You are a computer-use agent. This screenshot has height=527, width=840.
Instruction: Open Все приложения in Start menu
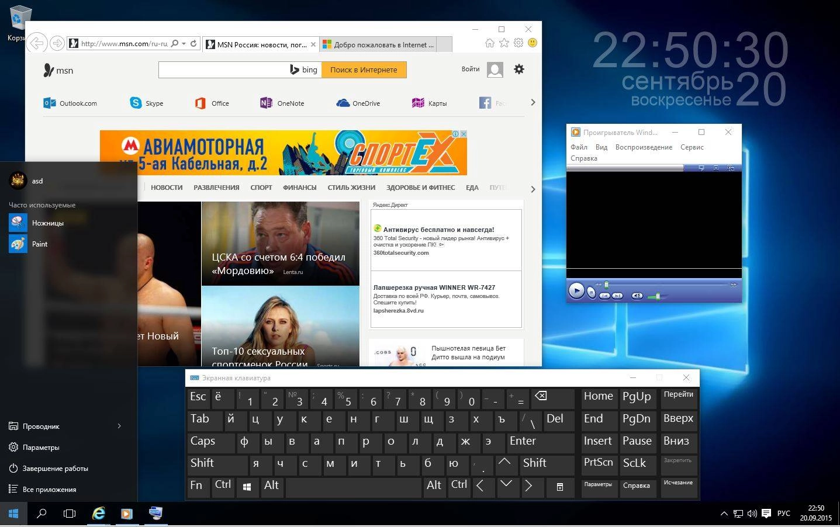(49, 489)
